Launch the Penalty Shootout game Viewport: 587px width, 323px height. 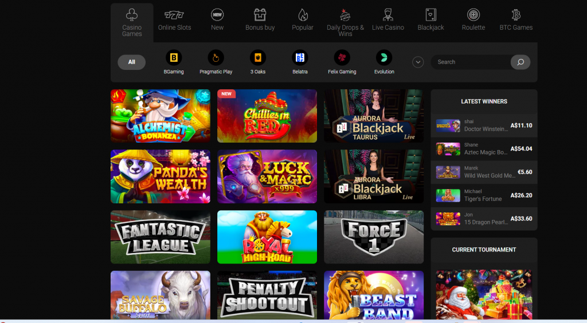point(267,295)
